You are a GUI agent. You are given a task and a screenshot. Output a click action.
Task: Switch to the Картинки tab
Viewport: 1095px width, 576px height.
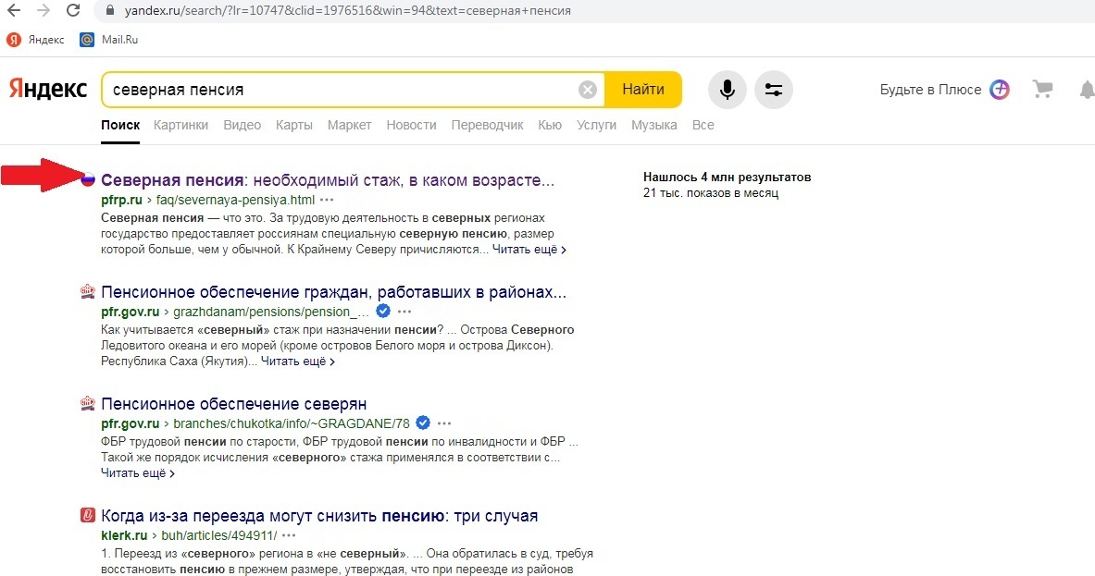pos(180,125)
